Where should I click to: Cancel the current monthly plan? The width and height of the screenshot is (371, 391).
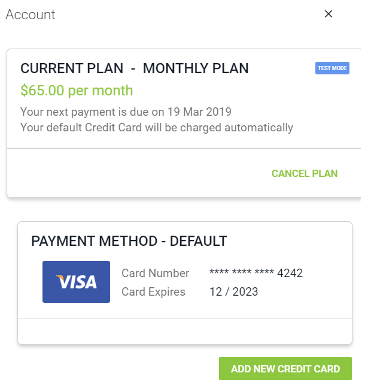coord(305,173)
